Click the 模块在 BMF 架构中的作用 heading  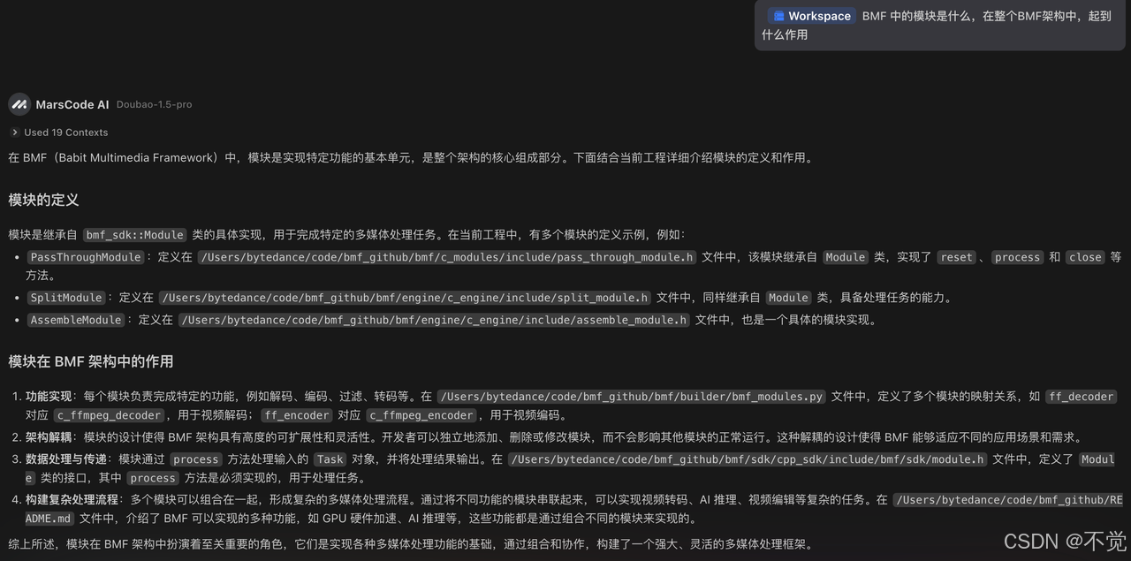(x=91, y=361)
